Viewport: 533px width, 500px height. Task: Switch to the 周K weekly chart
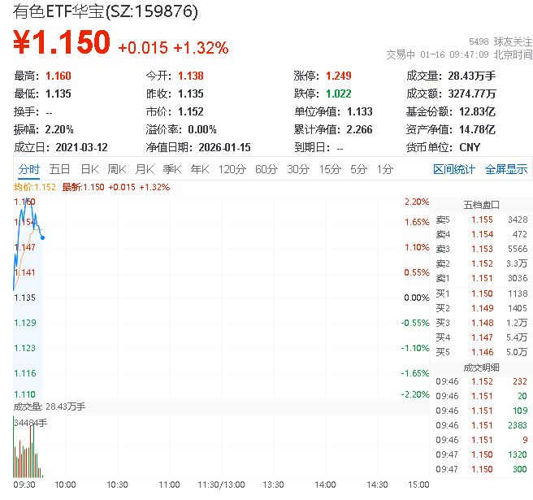click(117, 169)
